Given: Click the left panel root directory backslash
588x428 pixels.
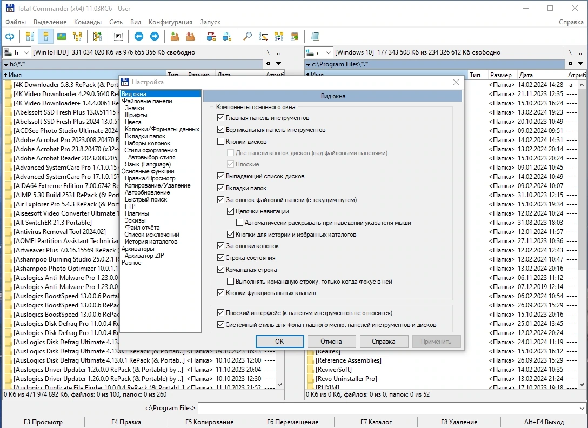Looking at the screenshot, I should tap(268, 52).
